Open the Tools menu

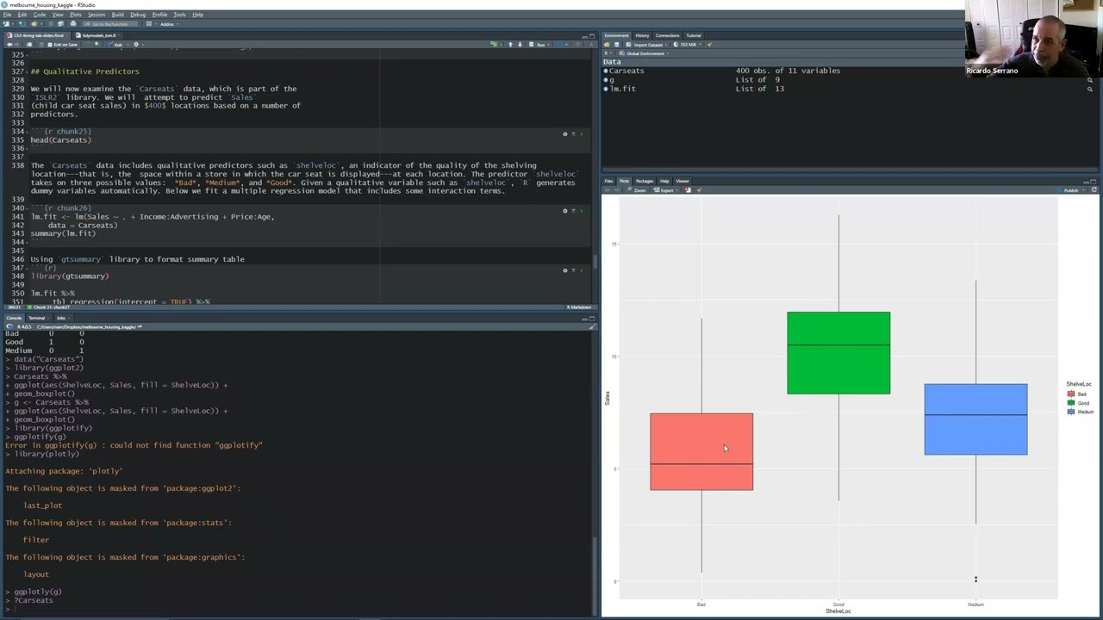(179, 15)
